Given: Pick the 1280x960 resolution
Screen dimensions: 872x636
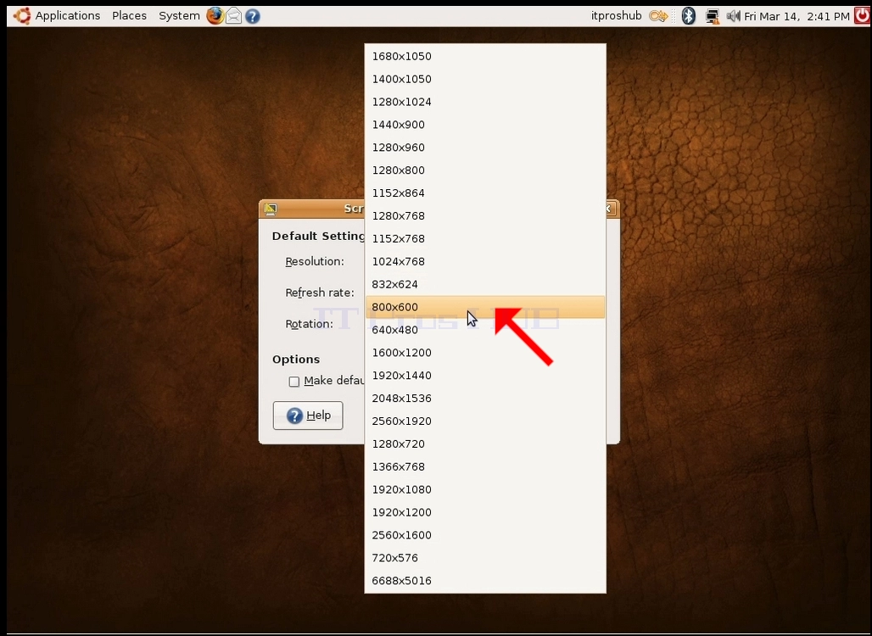Looking at the screenshot, I should (485, 148).
